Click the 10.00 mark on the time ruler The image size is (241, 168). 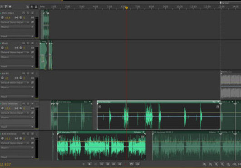(179, 7)
